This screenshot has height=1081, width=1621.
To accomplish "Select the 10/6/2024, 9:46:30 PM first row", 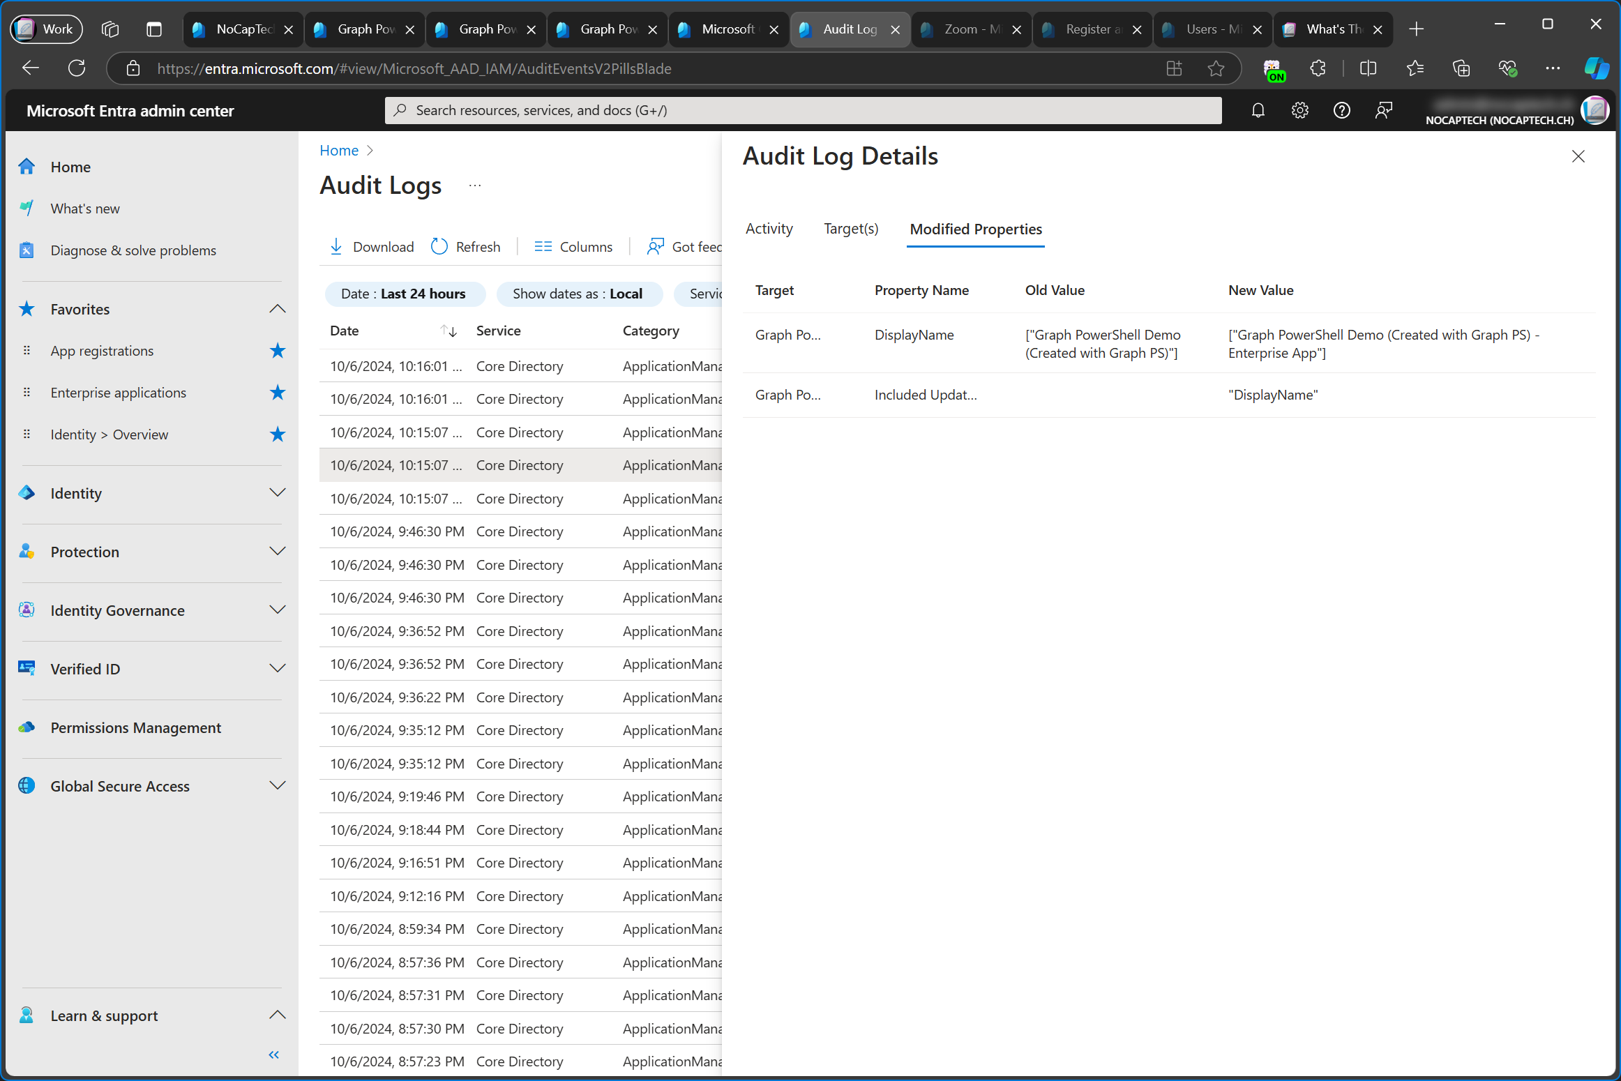I will tap(520, 531).
